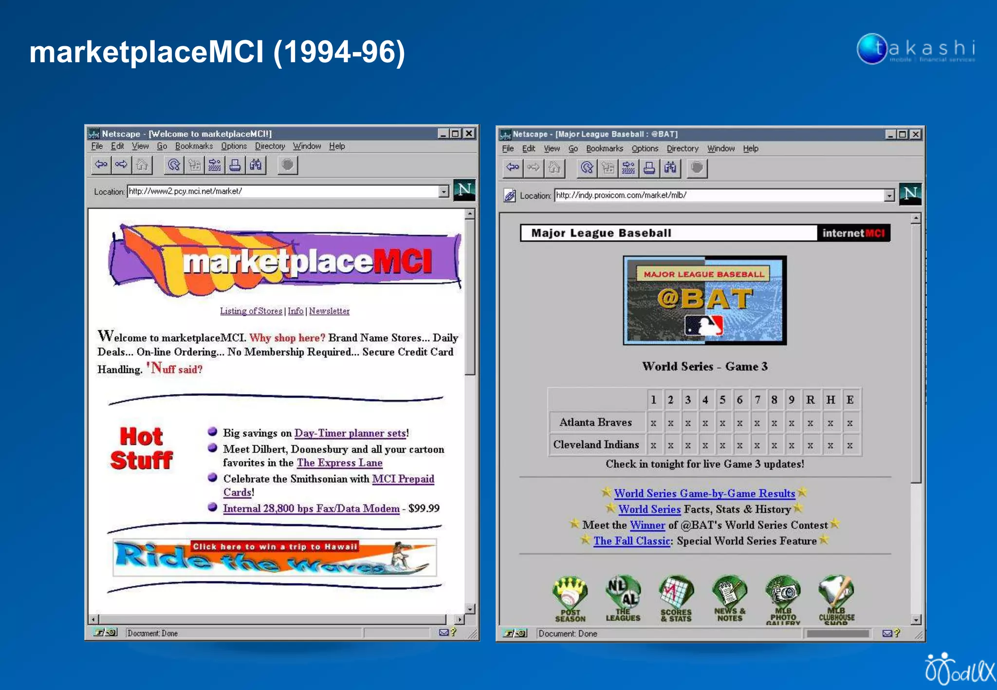The width and height of the screenshot is (997, 690).
Task: Open World Series Game-by-Game Results link
Action: (704, 493)
